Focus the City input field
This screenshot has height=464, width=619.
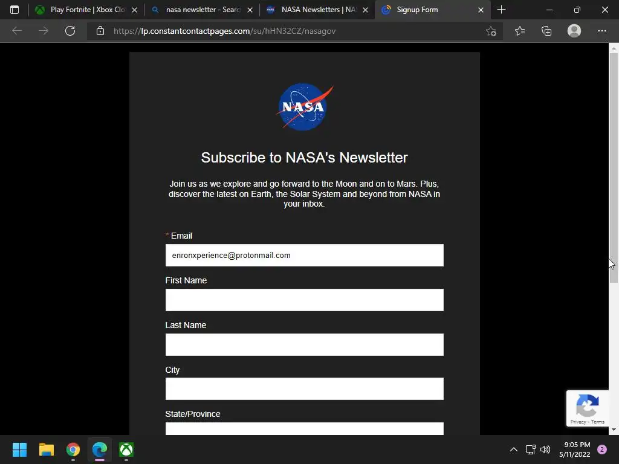click(305, 388)
